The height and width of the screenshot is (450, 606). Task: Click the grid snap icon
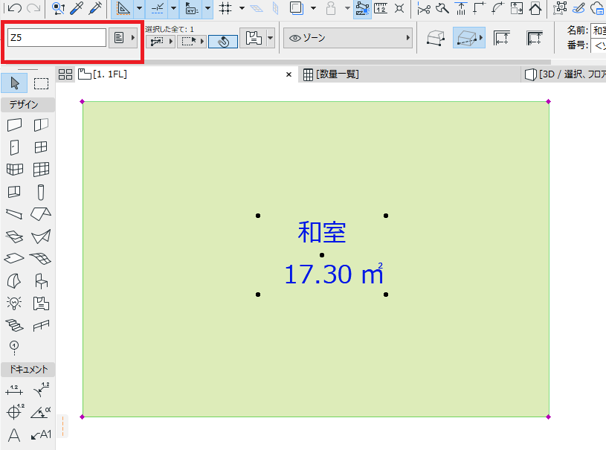(x=225, y=8)
